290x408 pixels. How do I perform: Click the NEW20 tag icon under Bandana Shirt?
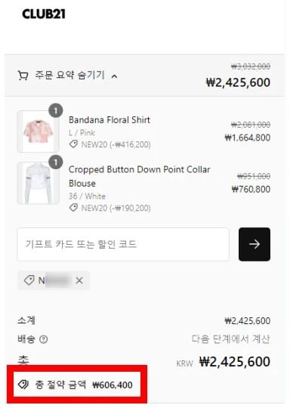73,144
